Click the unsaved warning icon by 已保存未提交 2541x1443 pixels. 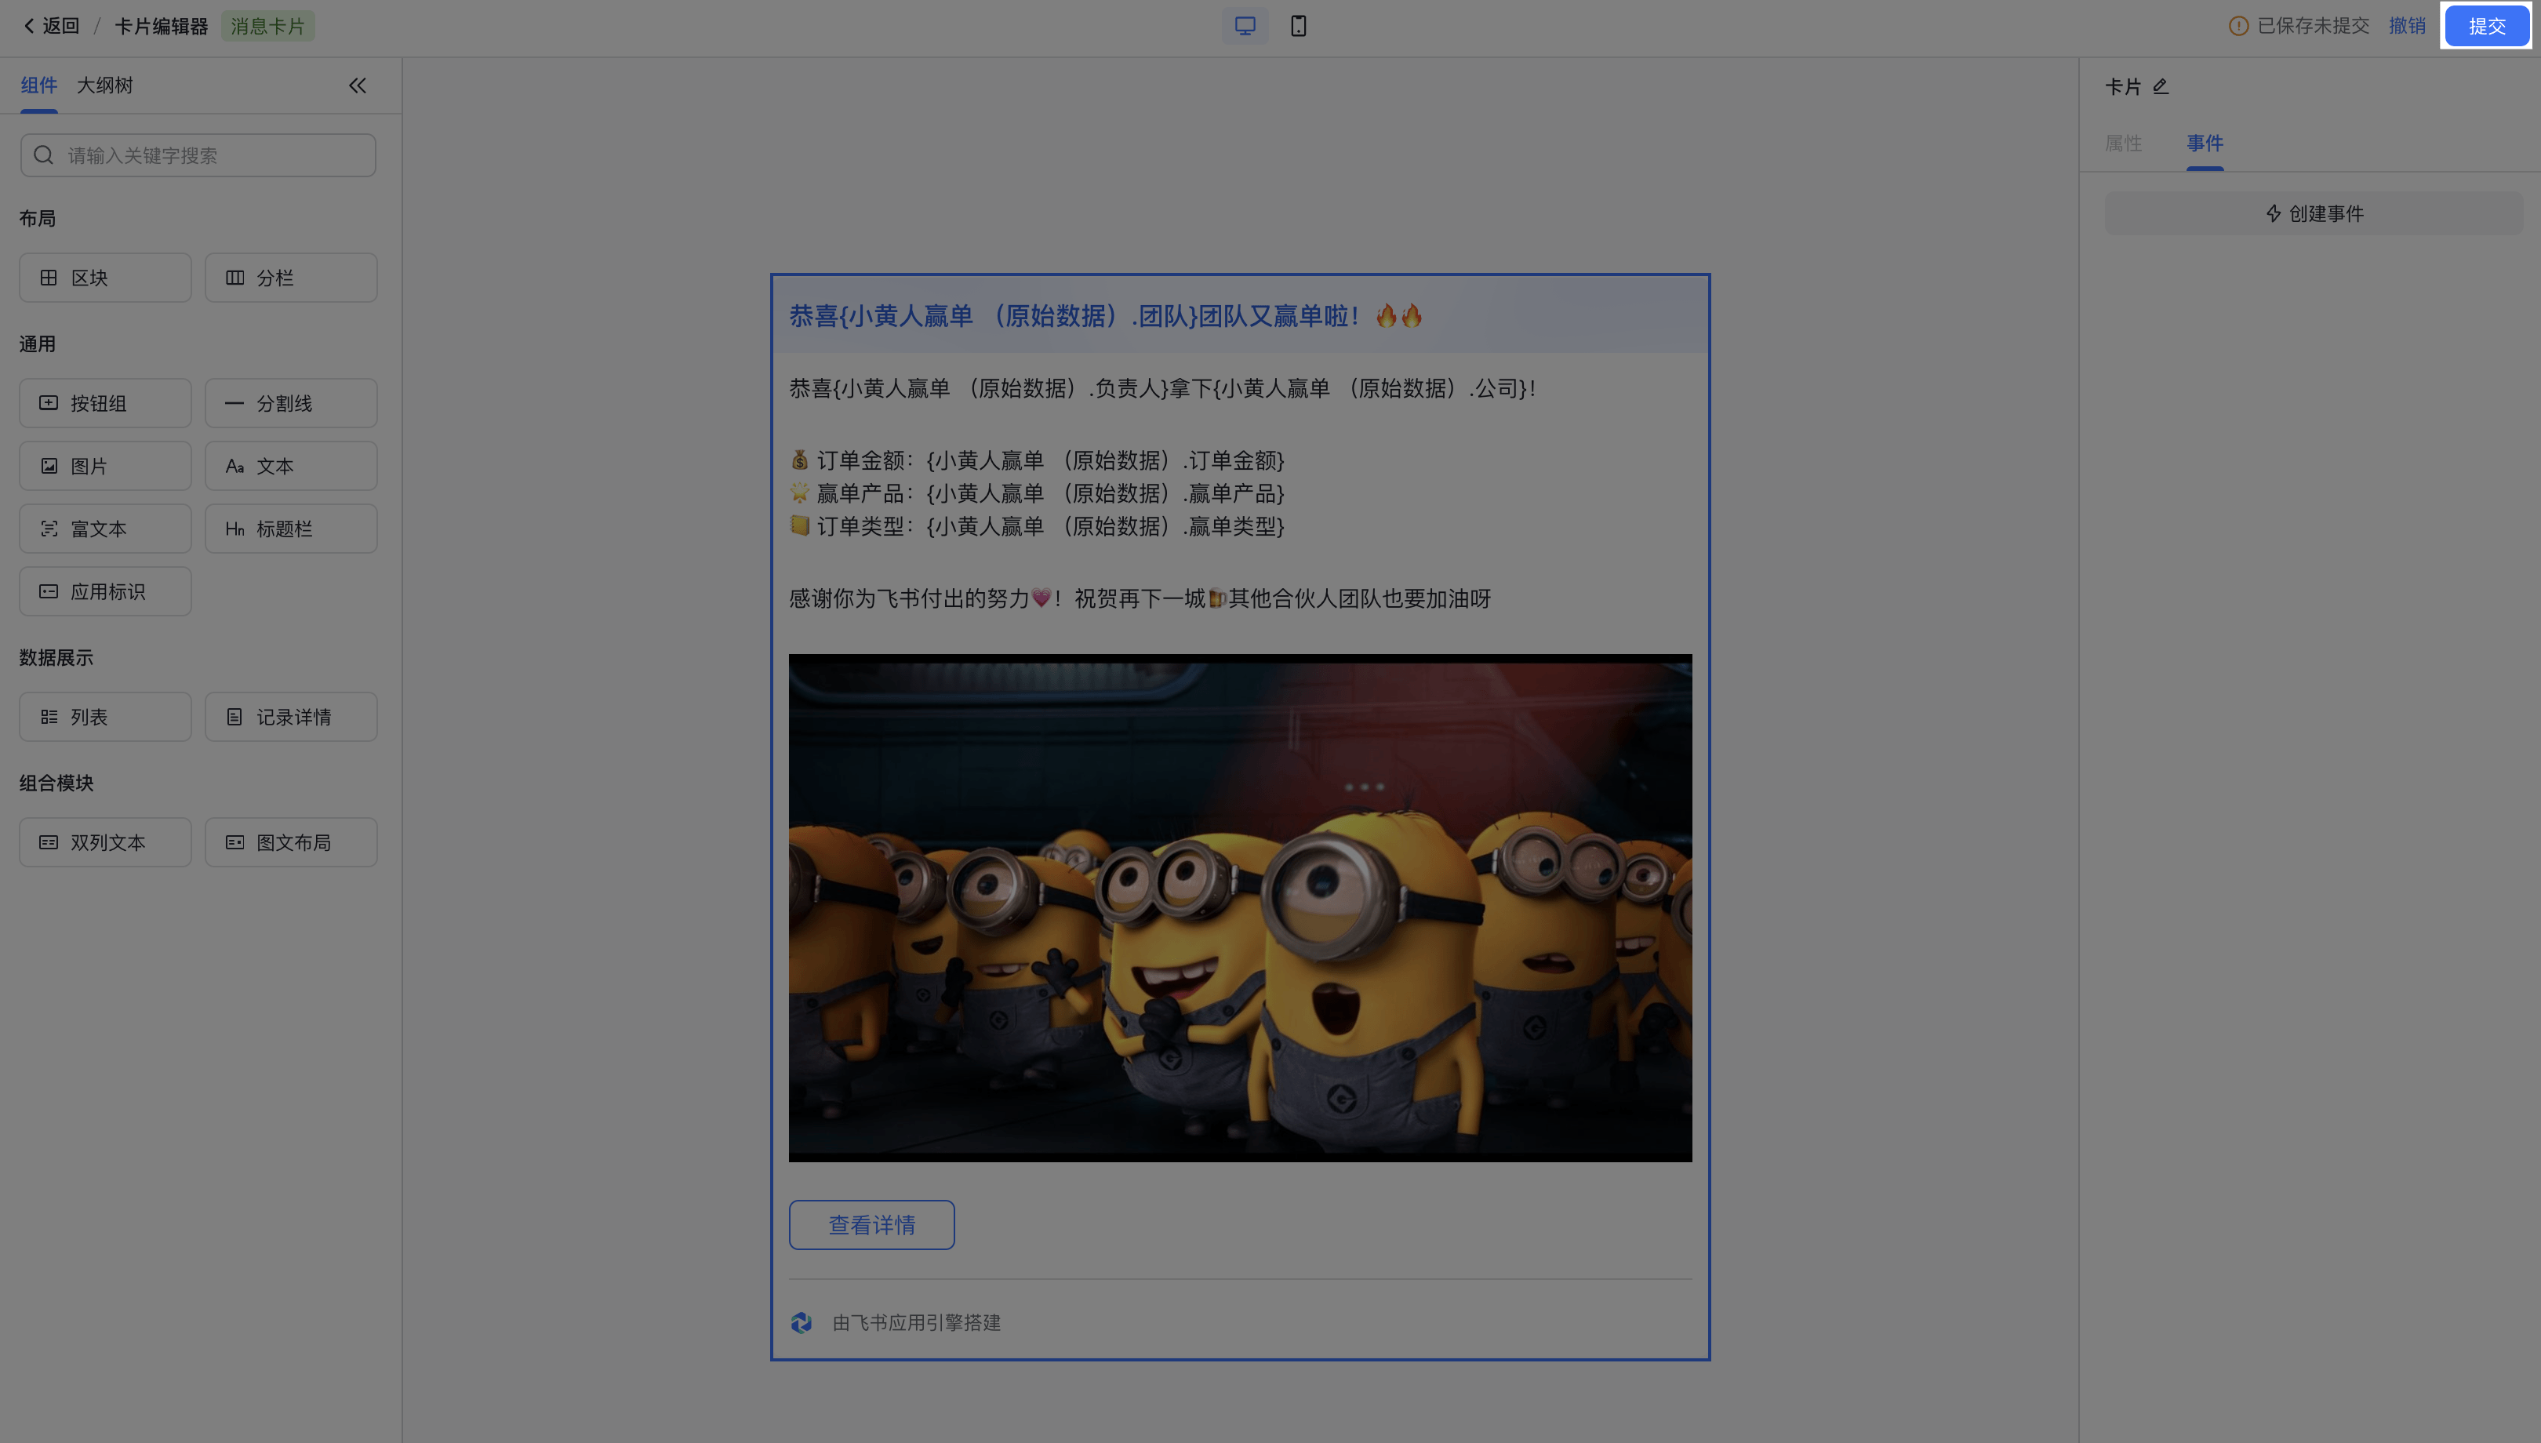2237,26
